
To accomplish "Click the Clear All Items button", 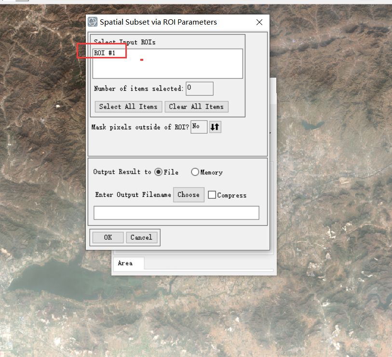I will click(196, 107).
